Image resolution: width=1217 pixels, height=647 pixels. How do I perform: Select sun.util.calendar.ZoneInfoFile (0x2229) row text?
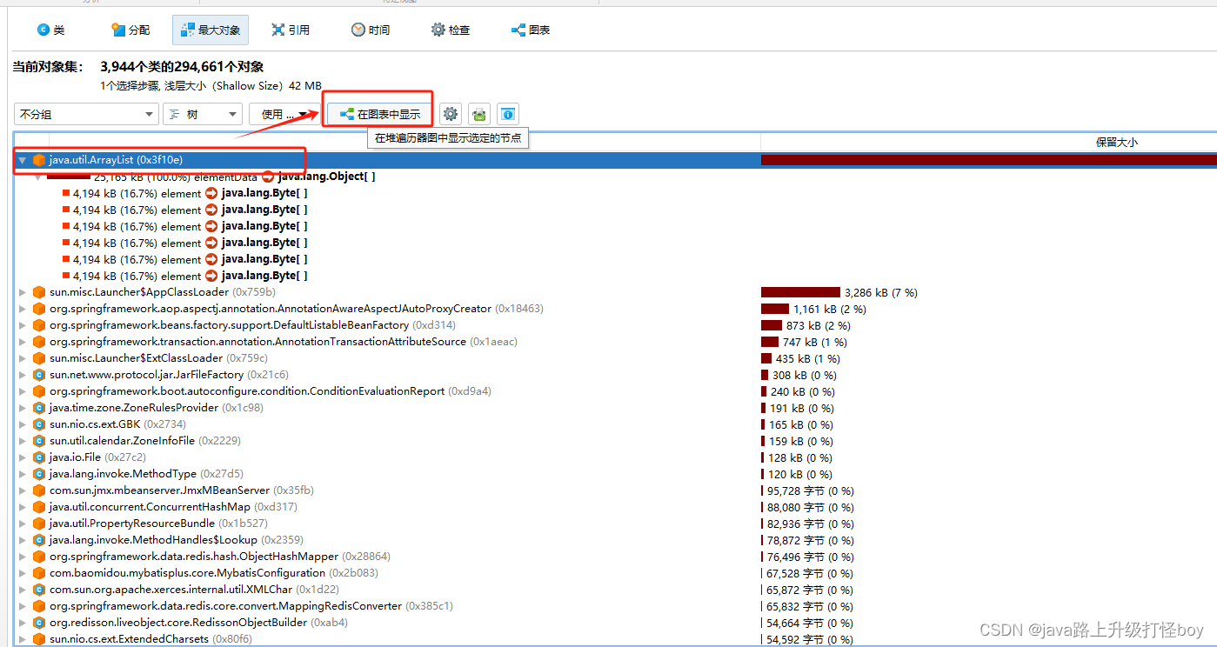click(x=144, y=441)
